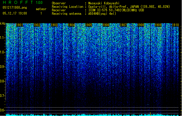The height and width of the screenshot is (116, 182).
Task: Click the Receiver label
Action: [x=59, y=10]
